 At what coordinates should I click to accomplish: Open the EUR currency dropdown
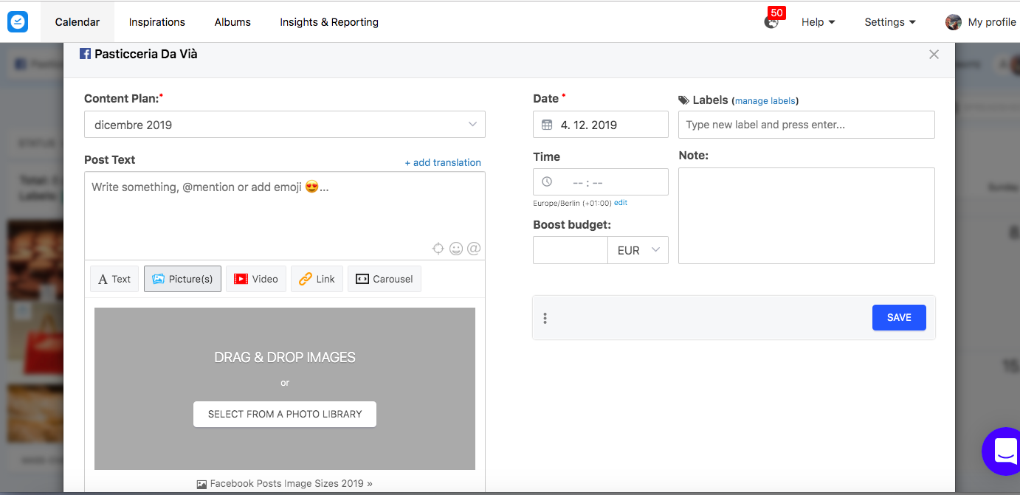click(638, 250)
